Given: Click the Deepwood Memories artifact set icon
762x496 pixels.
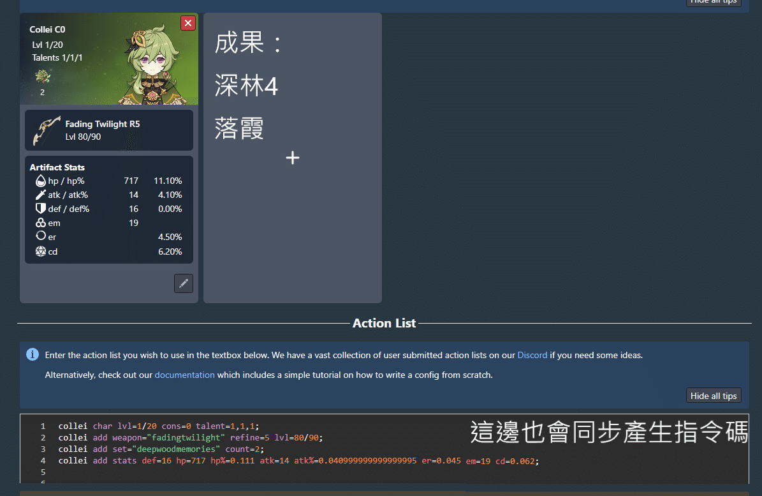Looking at the screenshot, I should tap(42, 77).
